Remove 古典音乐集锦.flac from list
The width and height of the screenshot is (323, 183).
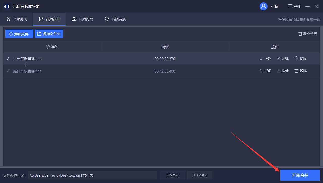point(301,58)
